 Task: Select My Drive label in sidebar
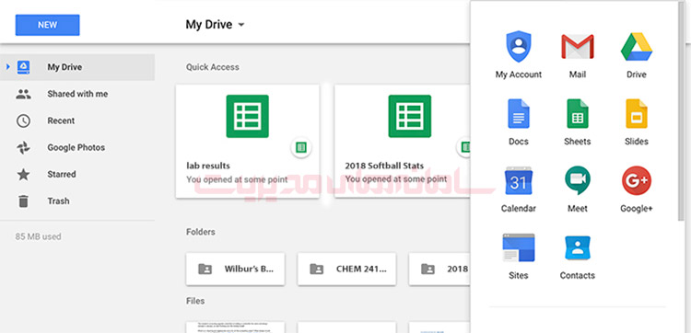click(64, 67)
